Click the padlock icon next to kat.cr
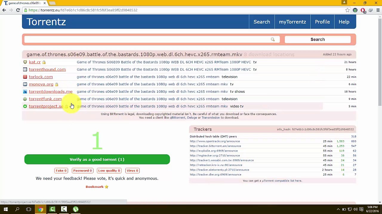 44,62
